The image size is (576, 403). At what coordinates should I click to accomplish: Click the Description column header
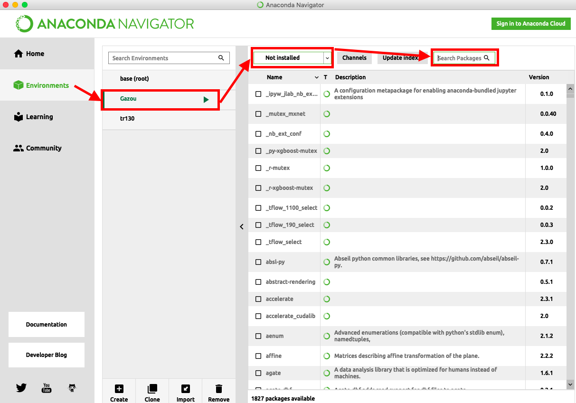350,77
